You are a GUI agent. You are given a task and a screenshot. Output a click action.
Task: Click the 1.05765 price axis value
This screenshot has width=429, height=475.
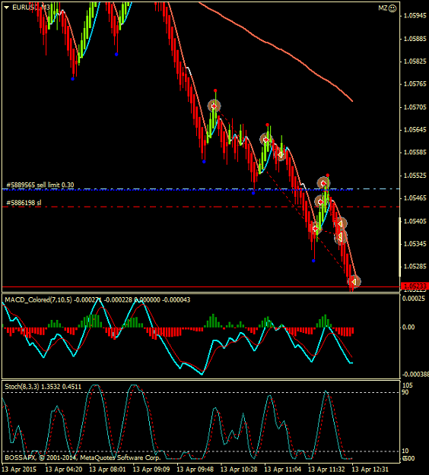click(x=415, y=84)
